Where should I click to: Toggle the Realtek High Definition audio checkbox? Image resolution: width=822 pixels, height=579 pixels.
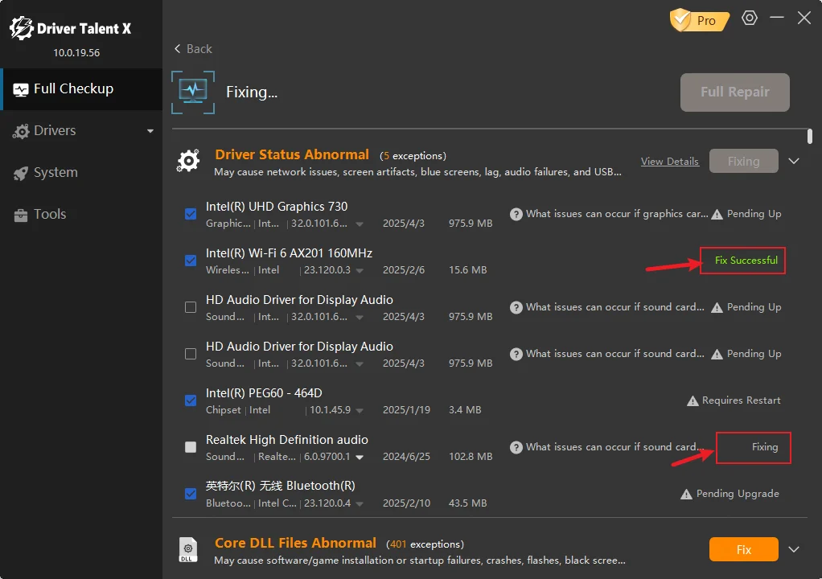(191, 447)
